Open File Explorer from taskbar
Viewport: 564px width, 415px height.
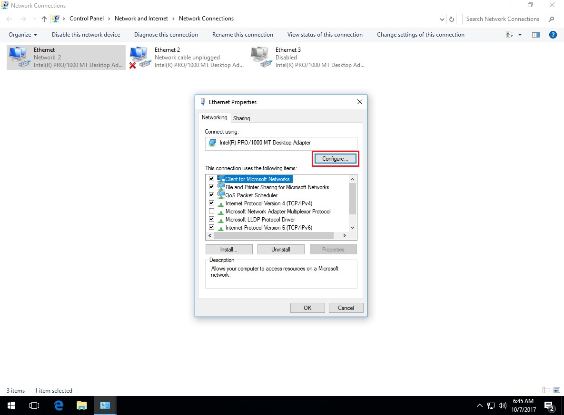pyautogui.click(x=82, y=405)
